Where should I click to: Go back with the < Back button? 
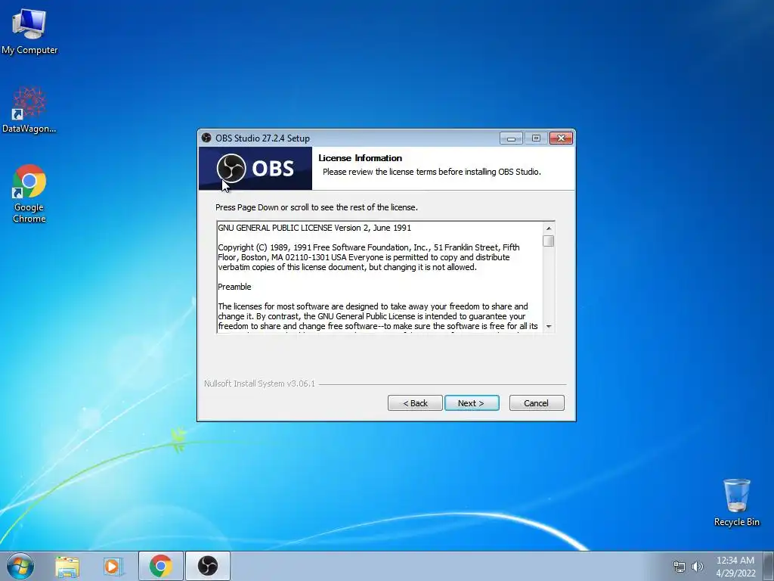point(415,403)
